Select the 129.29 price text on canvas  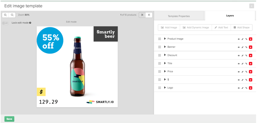point(48,102)
